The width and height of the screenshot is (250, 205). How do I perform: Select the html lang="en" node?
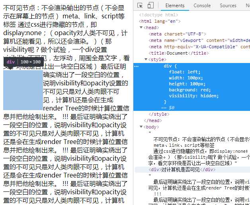[x=160, y=21]
